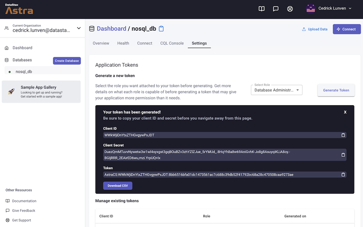Switch to the Health tab
This screenshot has height=227, width=363.
tap(123, 43)
